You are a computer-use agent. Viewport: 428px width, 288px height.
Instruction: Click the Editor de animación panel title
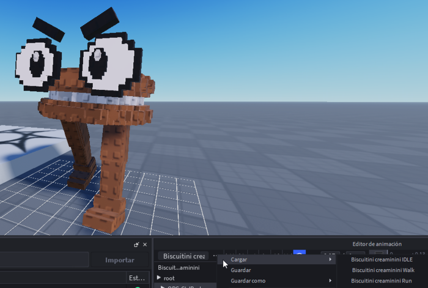point(377,244)
